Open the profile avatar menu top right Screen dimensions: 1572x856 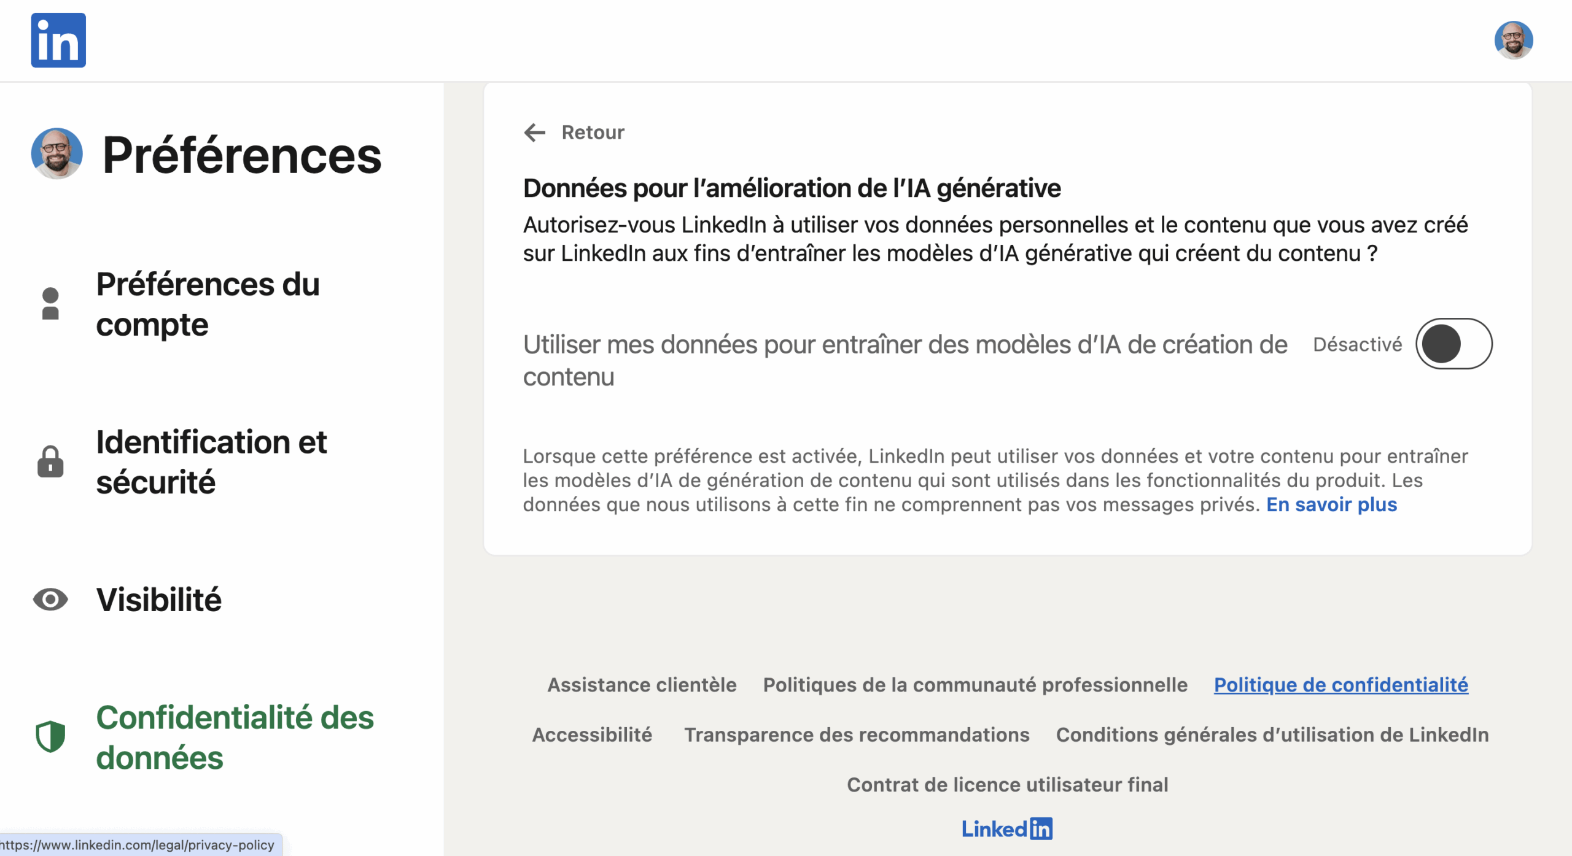pos(1513,40)
